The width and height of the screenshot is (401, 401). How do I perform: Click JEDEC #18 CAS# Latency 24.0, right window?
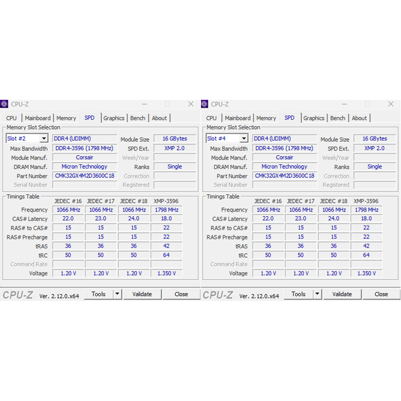[334, 218]
